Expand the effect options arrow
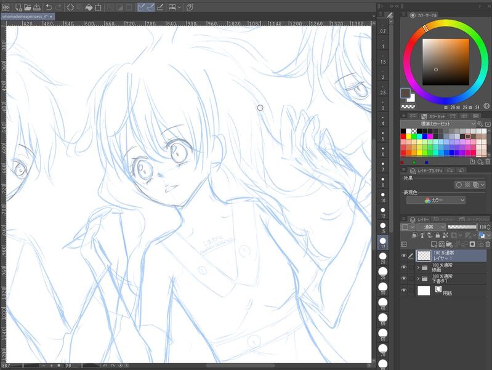Viewport: 492px width, 370px height. [x=483, y=185]
